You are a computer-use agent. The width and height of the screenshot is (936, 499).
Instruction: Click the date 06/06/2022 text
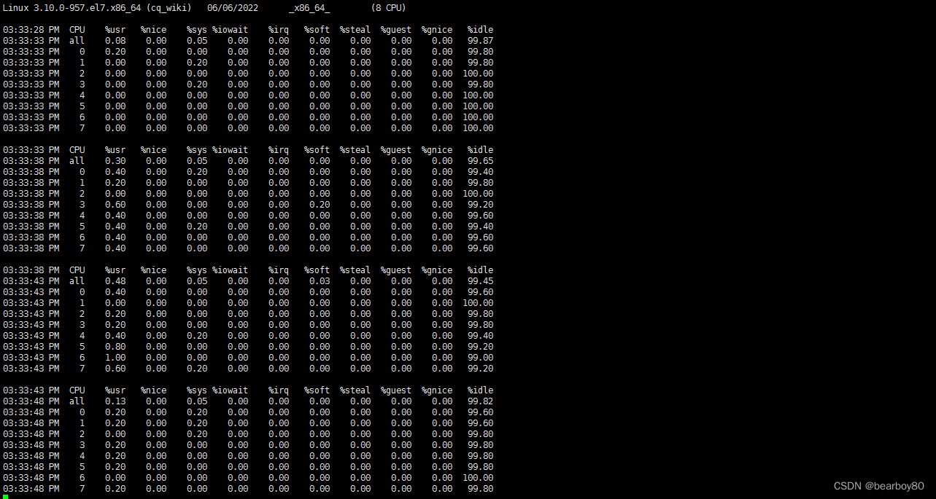(x=232, y=8)
